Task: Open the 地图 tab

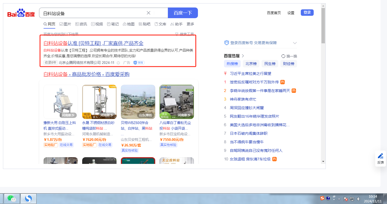Action: (x=129, y=24)
